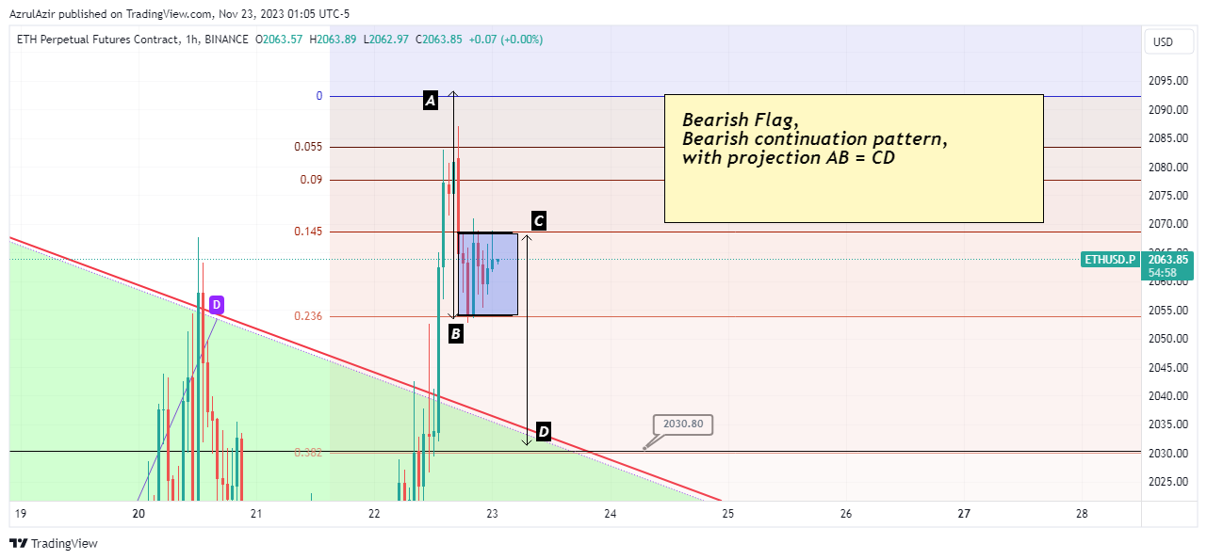Click the closing price value C2063.85
This screenshot has height=560, width=1207.
pos(440,40)
